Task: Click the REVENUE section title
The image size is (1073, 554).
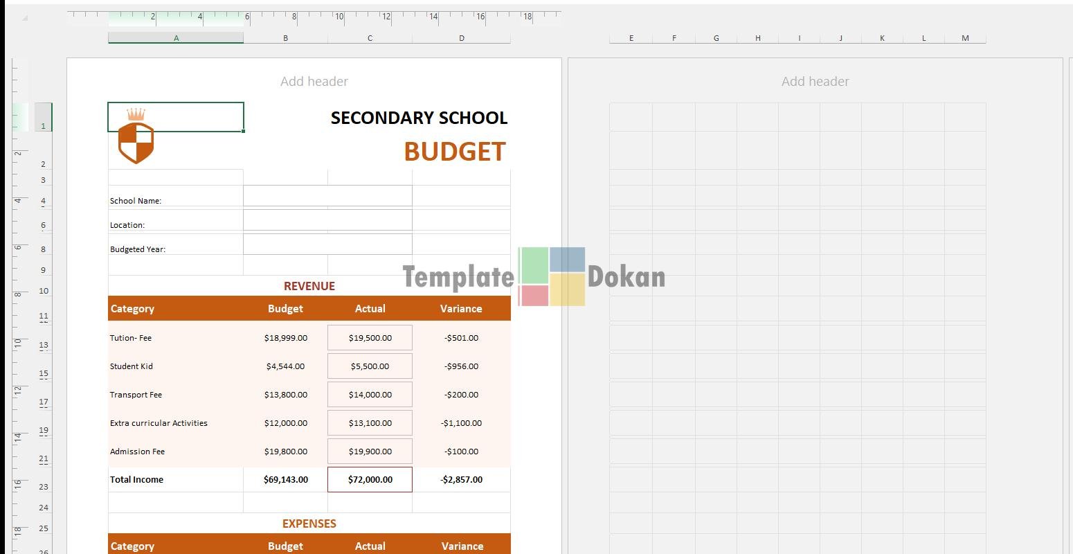Action: click(309, 286)
